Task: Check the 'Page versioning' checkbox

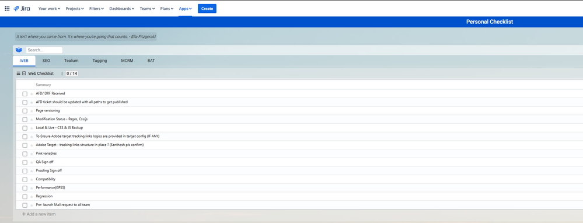Action: pyautogui.click(x=25, y=111)
